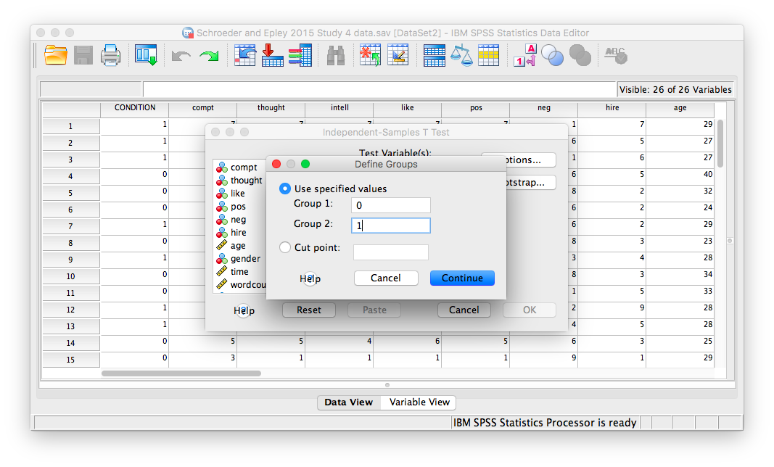Screen dimensions: 774x467
Task: Open the Recall recent dialogs toolbar icon
Action: point(146,55)
